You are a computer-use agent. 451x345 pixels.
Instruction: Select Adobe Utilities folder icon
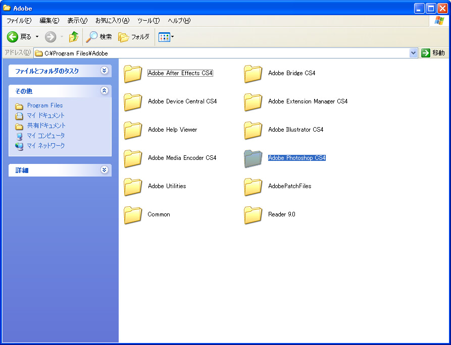[x=133, y=187]
